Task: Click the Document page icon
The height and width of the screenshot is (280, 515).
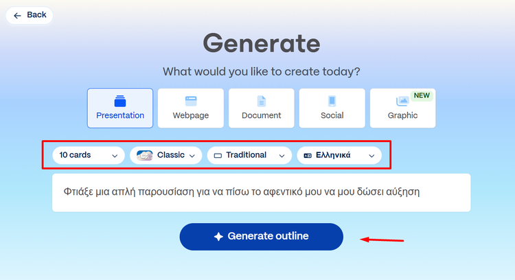Action: [x=262, y=101]
